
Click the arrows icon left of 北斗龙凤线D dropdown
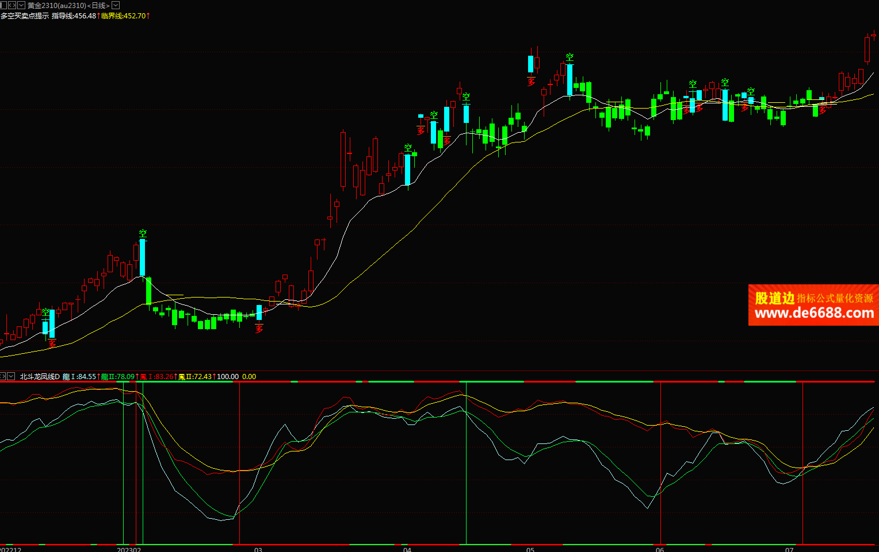(x=2, y=376)
